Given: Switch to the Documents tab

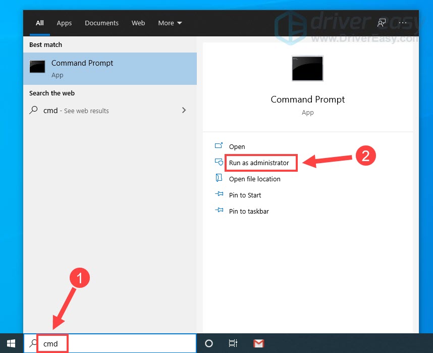Looking at the screenshot, I should coord(101,23).
